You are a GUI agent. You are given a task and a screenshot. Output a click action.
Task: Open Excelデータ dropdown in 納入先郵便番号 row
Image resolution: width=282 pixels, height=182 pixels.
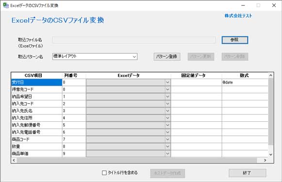167,125
